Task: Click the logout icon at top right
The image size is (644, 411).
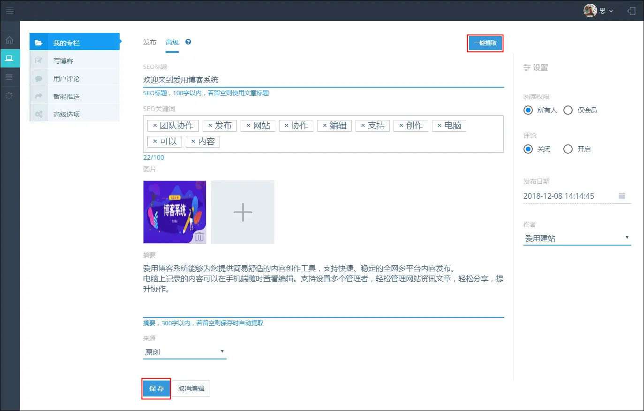Action: coord(631,11)
